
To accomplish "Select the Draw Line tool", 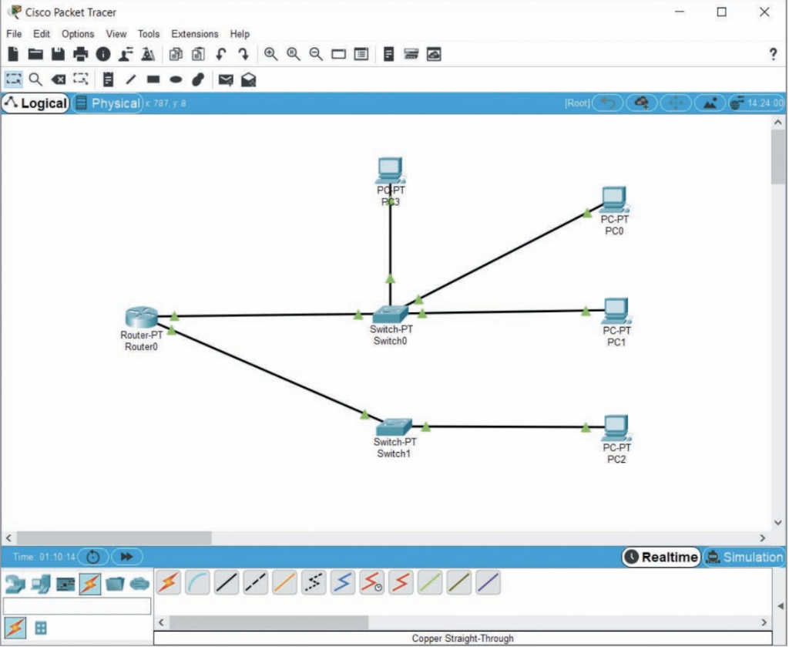I will click(131, 79).
